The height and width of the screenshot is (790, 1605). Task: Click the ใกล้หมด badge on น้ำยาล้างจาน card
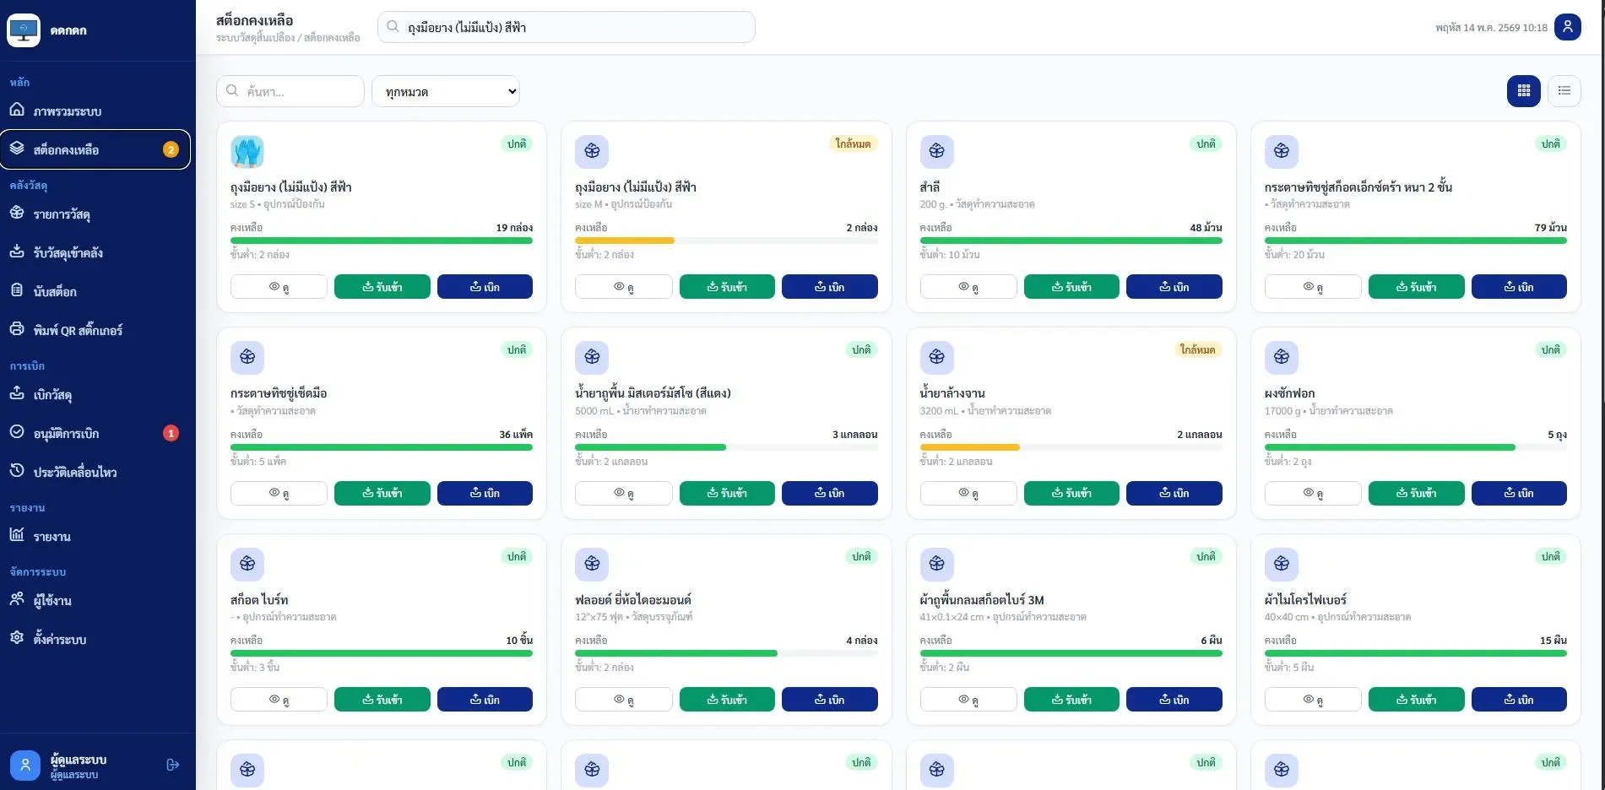(x=1198, y=349)
